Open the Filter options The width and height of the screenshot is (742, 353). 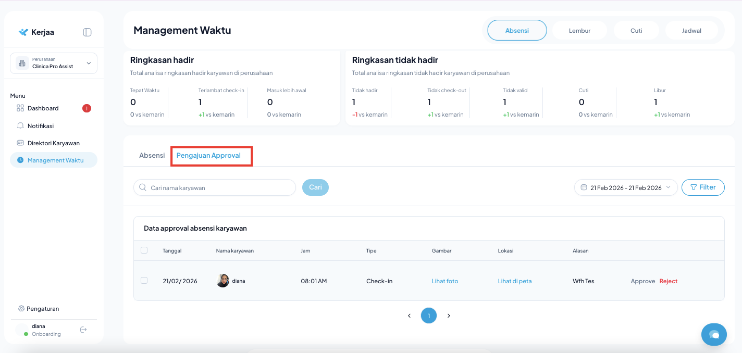pyautogui.click(x=702, y=187)
